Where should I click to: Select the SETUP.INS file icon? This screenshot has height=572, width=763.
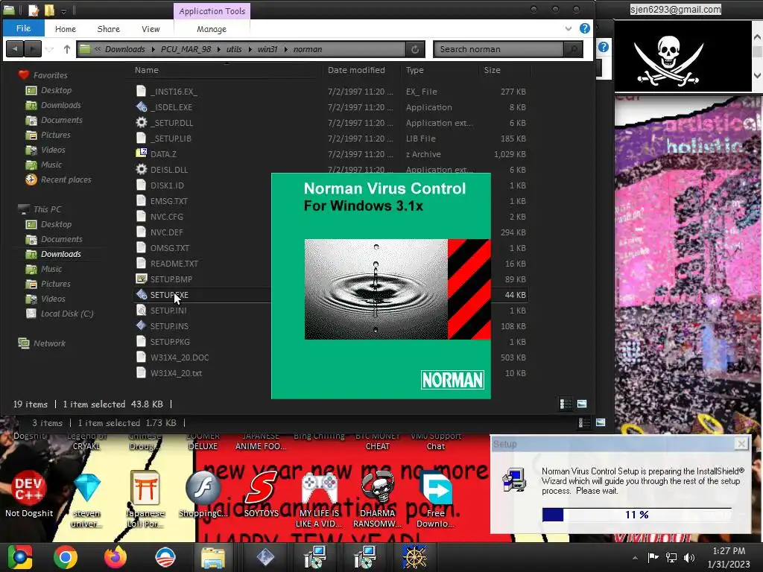click(x=141, y=326)
